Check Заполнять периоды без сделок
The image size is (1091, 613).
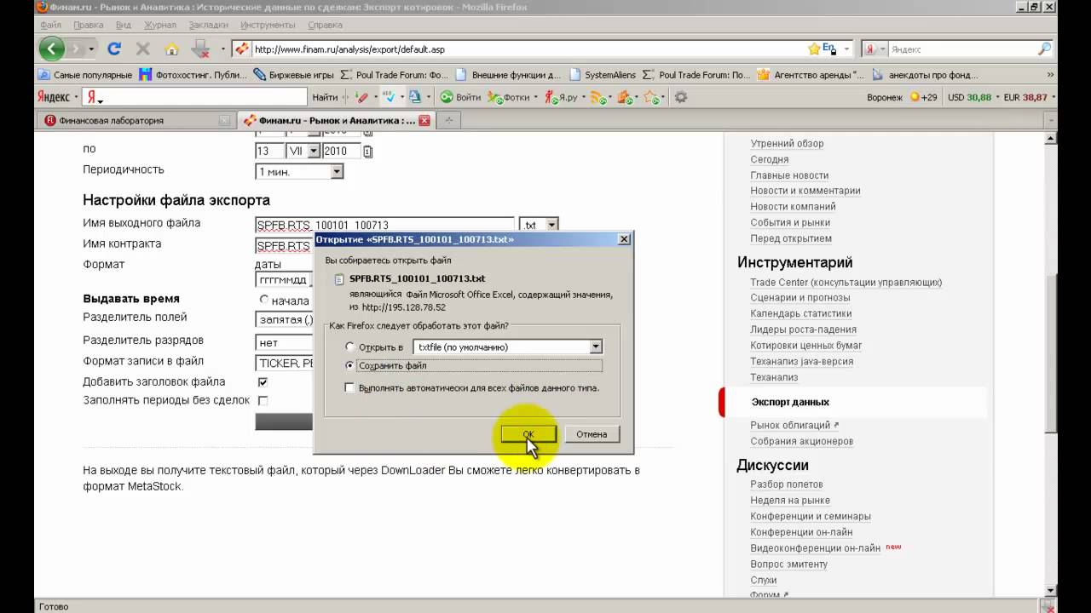(263, 400)
